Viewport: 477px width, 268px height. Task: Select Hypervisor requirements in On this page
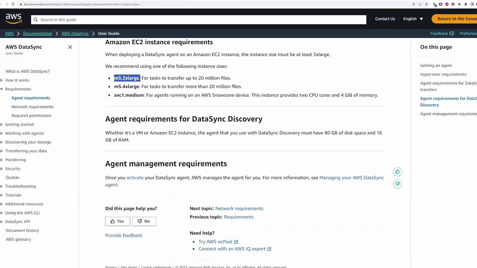click(x=443, y=74)
